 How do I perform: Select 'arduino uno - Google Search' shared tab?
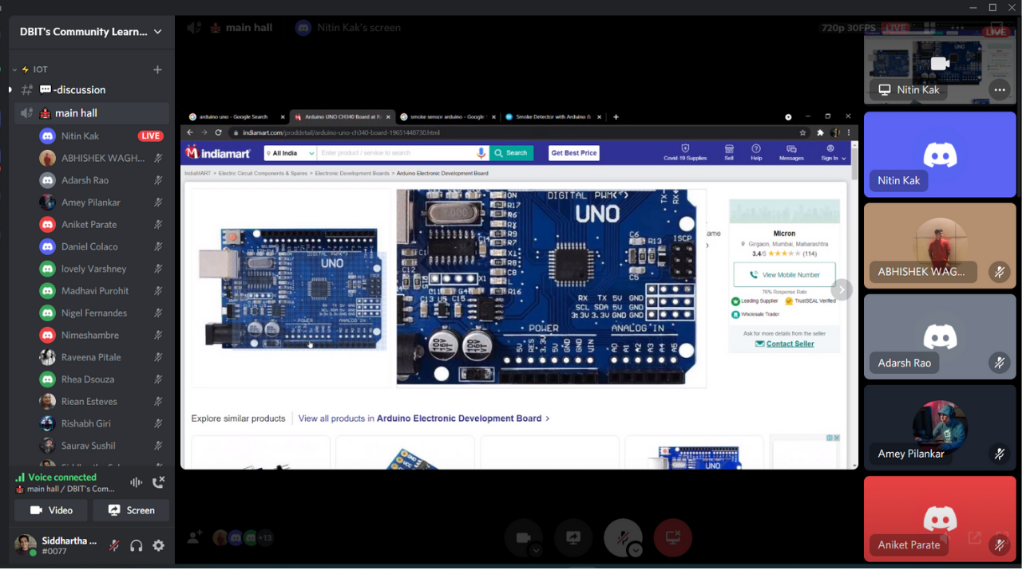tap(236, 117)
